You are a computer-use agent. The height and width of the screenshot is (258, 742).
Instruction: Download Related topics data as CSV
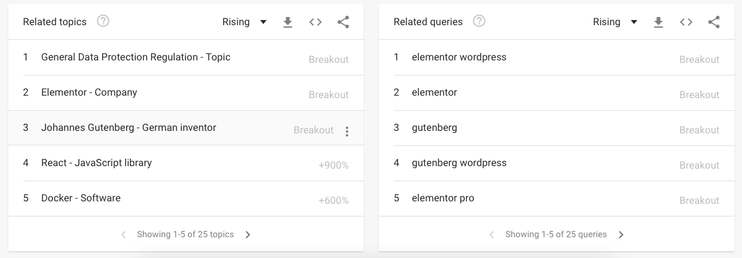point(287,22)
